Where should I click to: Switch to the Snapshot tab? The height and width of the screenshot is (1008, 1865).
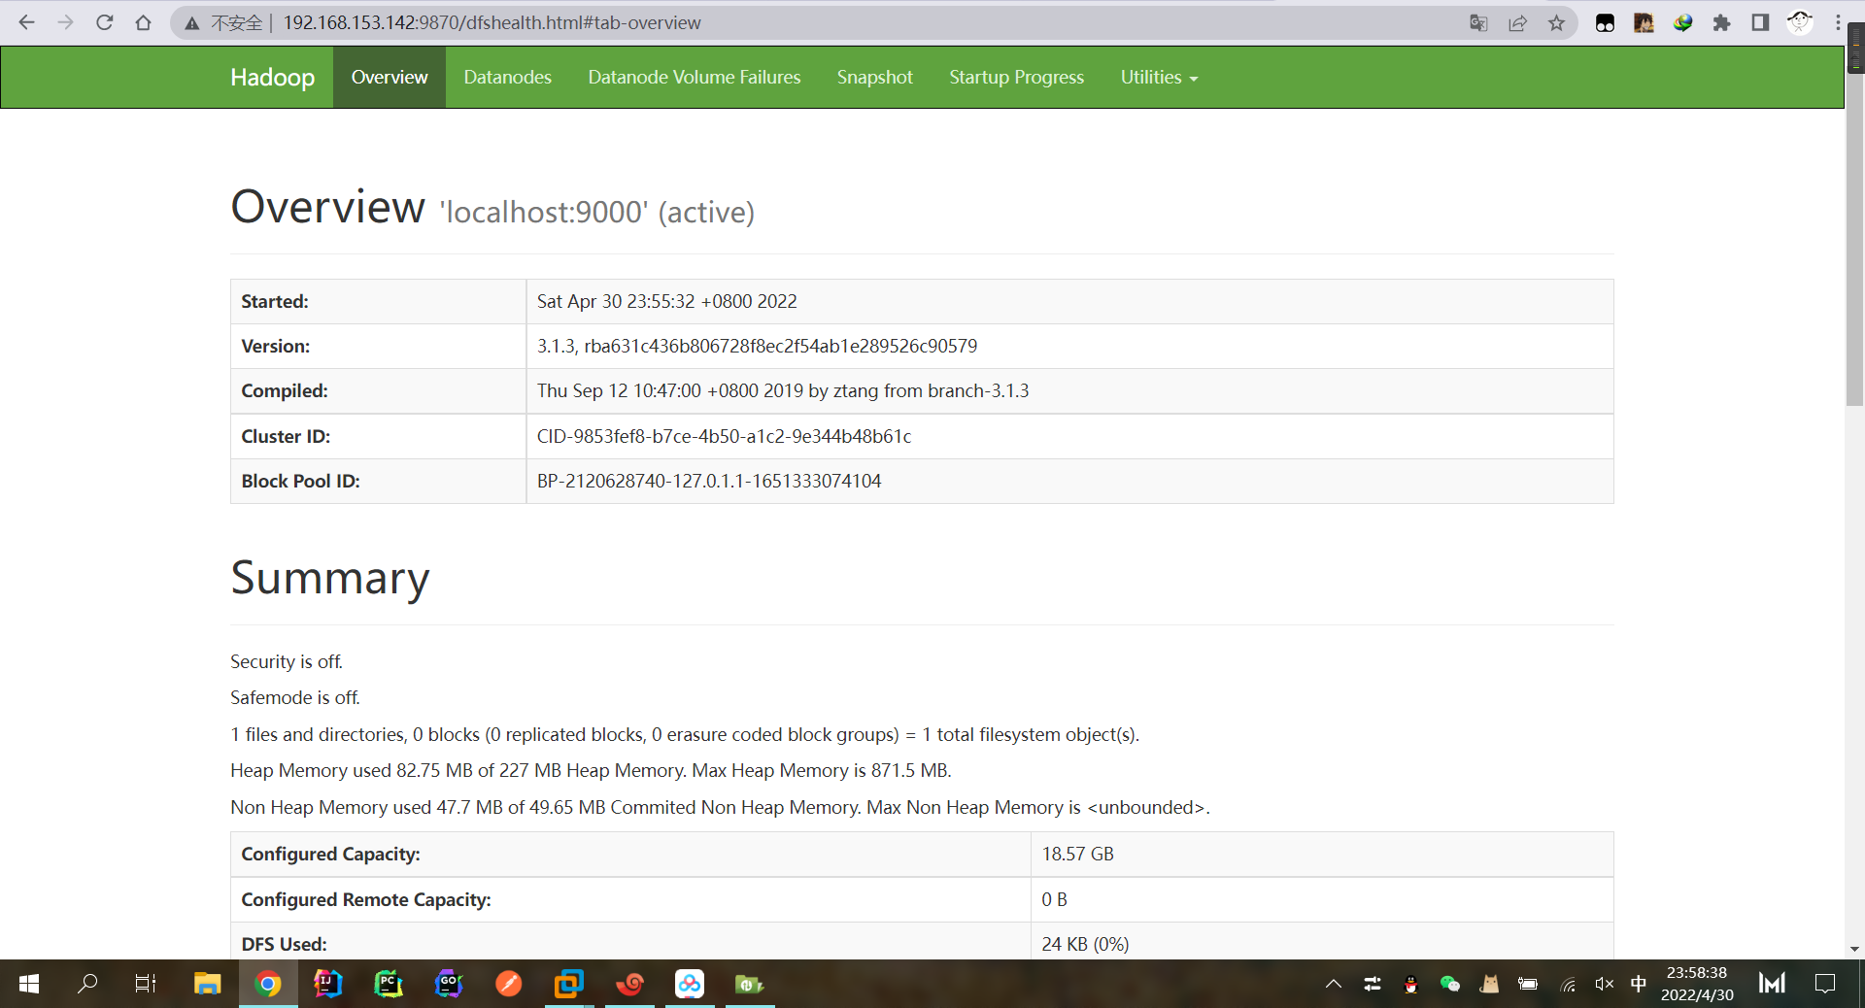click(x=875, y=77)
